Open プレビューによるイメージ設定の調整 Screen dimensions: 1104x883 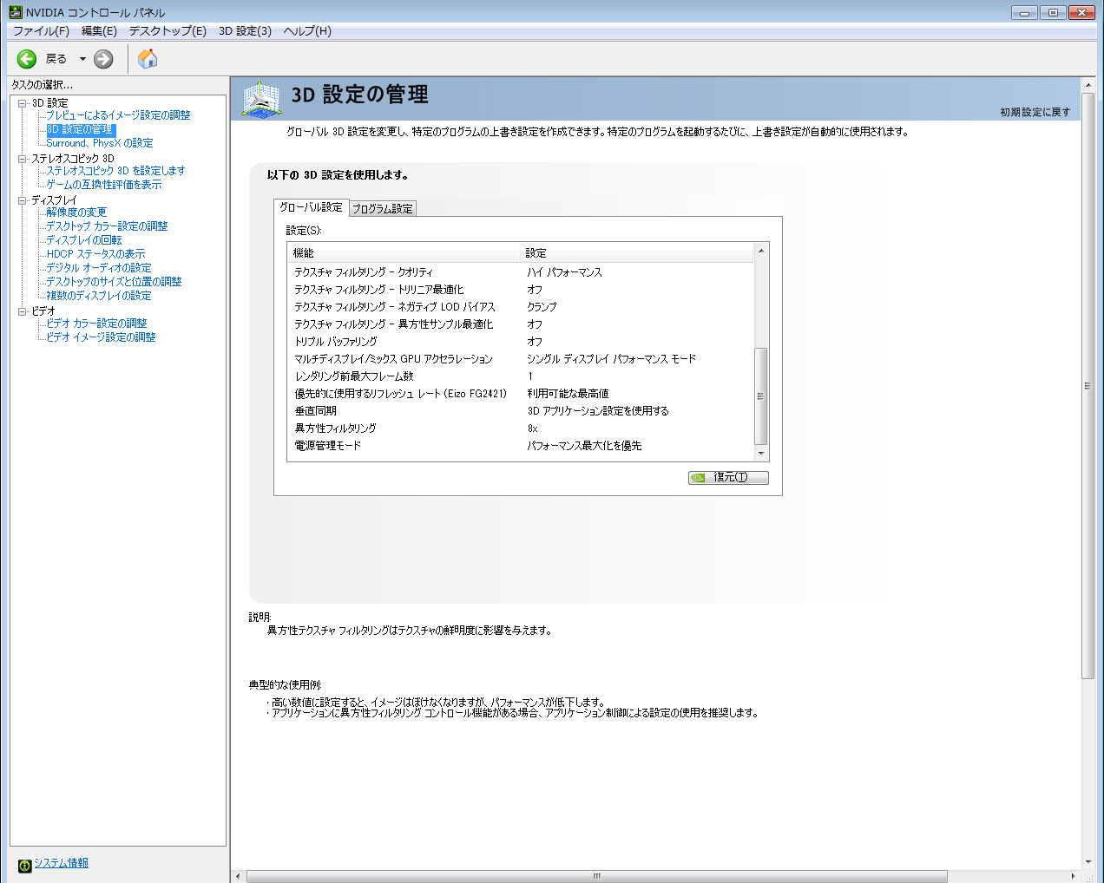tap(118, 115)
